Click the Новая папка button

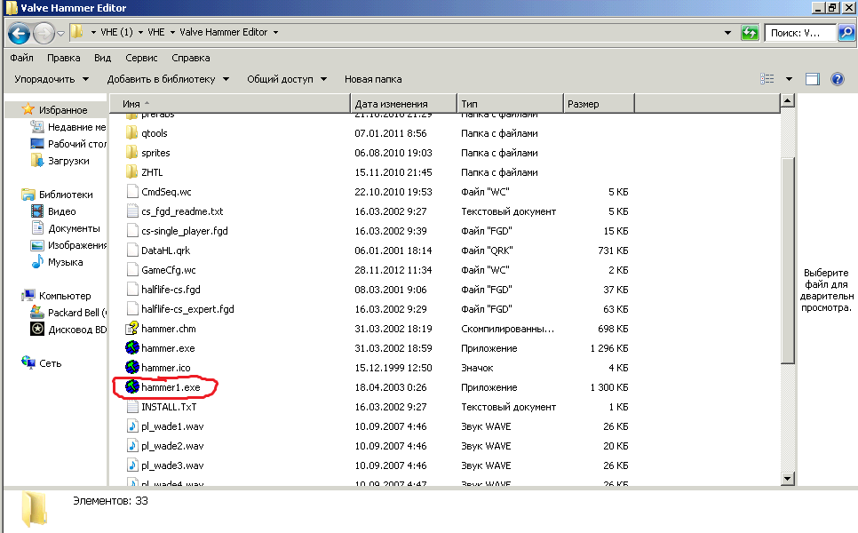coord(373,79)
